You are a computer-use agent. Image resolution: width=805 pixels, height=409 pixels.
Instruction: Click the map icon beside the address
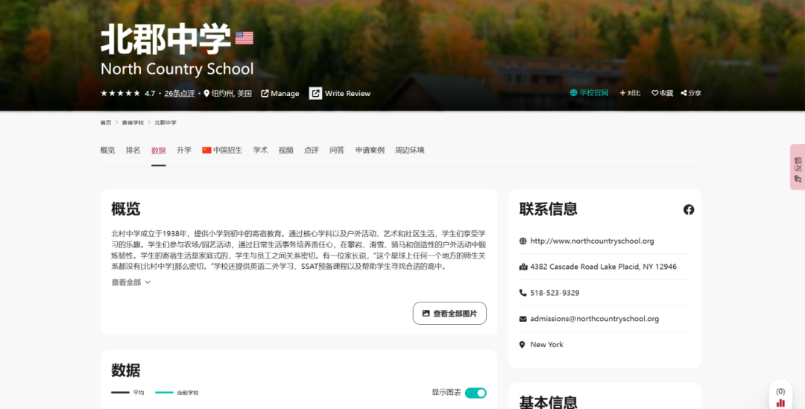click(x=523, y=267)
